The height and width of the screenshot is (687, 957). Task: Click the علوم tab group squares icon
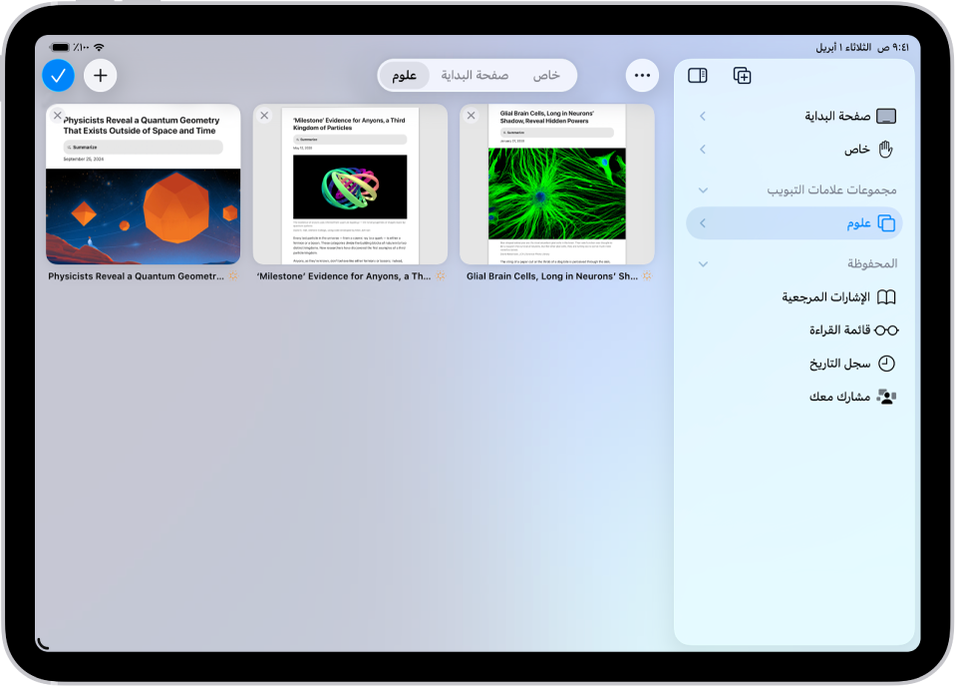[886, 223]
